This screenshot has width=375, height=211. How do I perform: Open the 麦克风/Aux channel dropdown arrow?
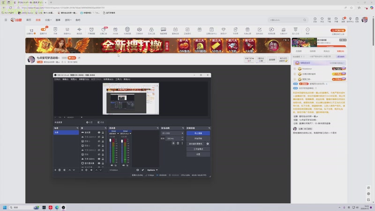(x=130, y=134)
